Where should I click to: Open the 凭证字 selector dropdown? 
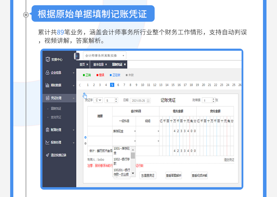(x=99, y=100)
